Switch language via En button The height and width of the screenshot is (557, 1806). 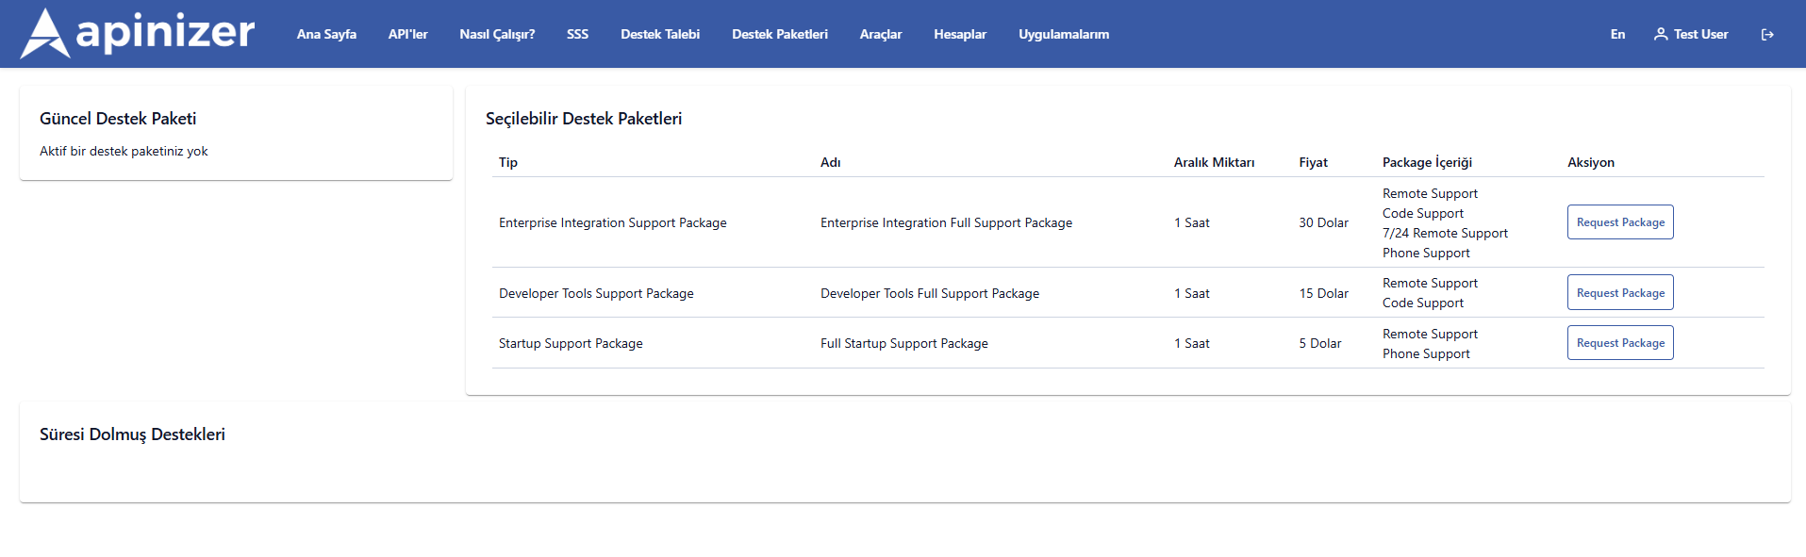(x=1617, y=34)
